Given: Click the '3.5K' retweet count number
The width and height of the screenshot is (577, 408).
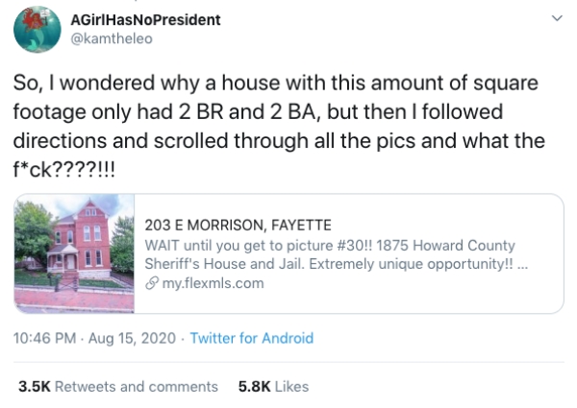Looking at the screenshot, I should click(x=34, y=386).
